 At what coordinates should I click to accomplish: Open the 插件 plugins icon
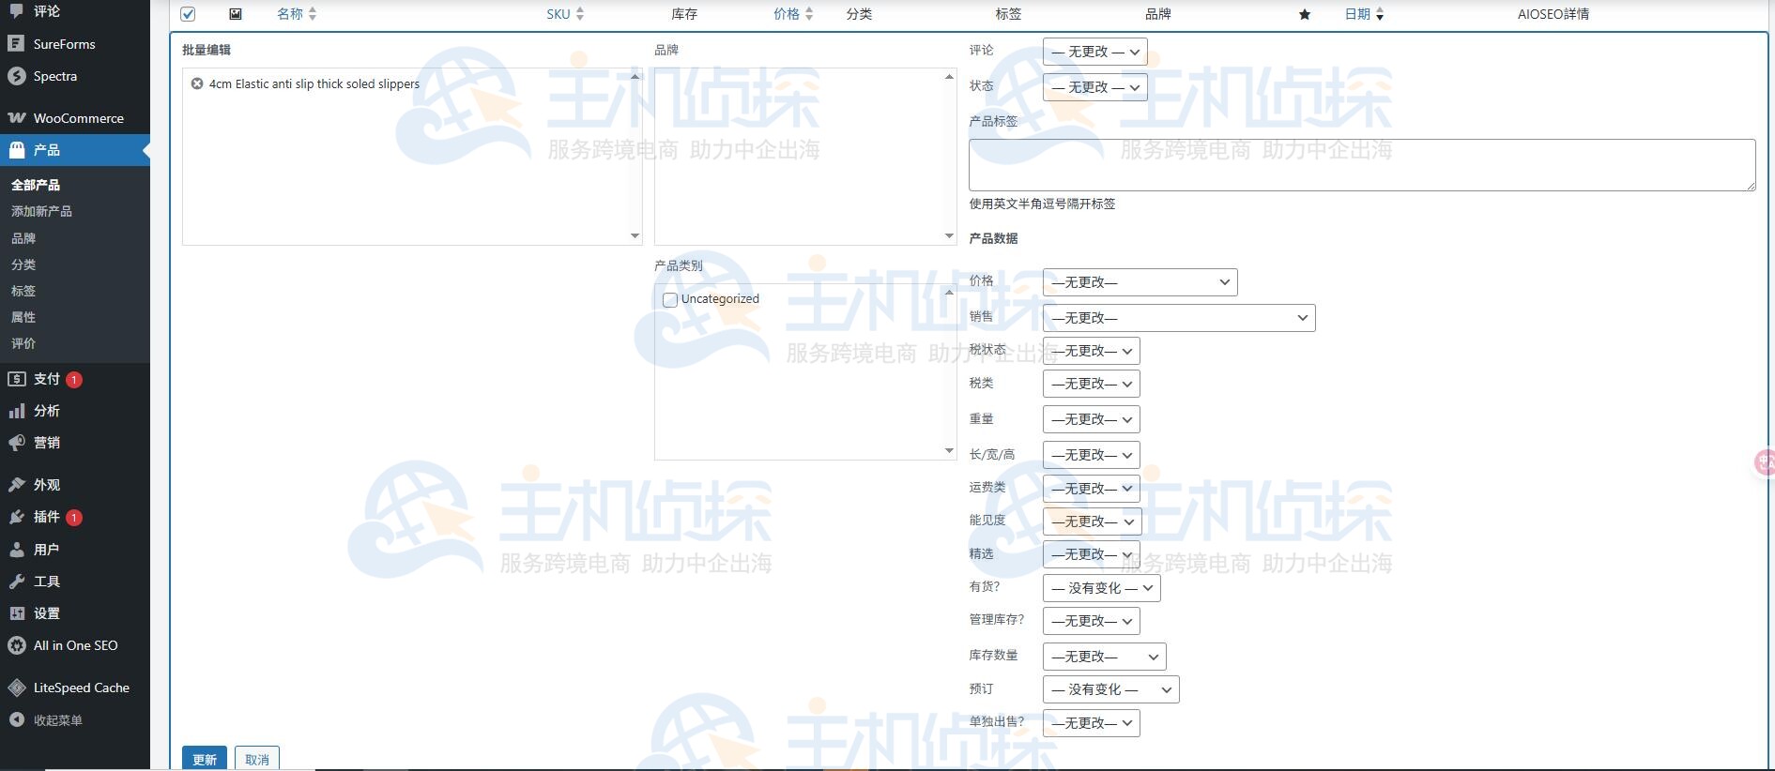pos(16,517)
